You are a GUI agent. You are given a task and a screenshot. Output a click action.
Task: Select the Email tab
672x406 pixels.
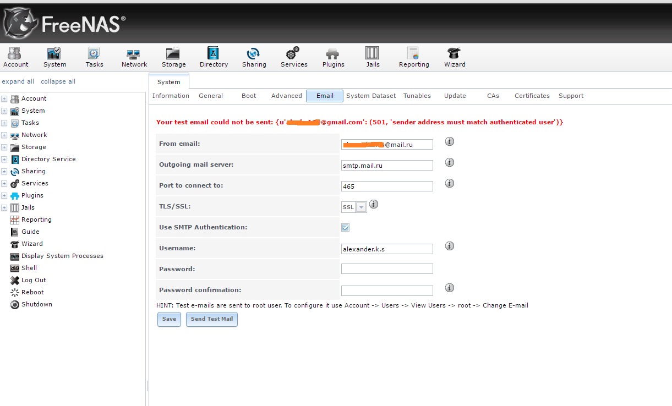325,96
